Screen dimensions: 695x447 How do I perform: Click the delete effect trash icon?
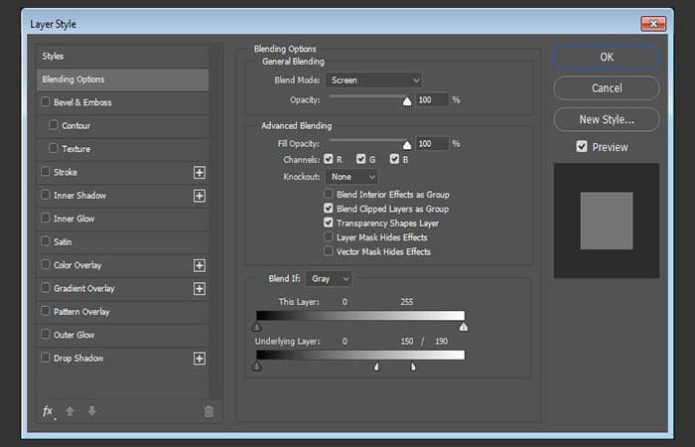click(208, 411)
